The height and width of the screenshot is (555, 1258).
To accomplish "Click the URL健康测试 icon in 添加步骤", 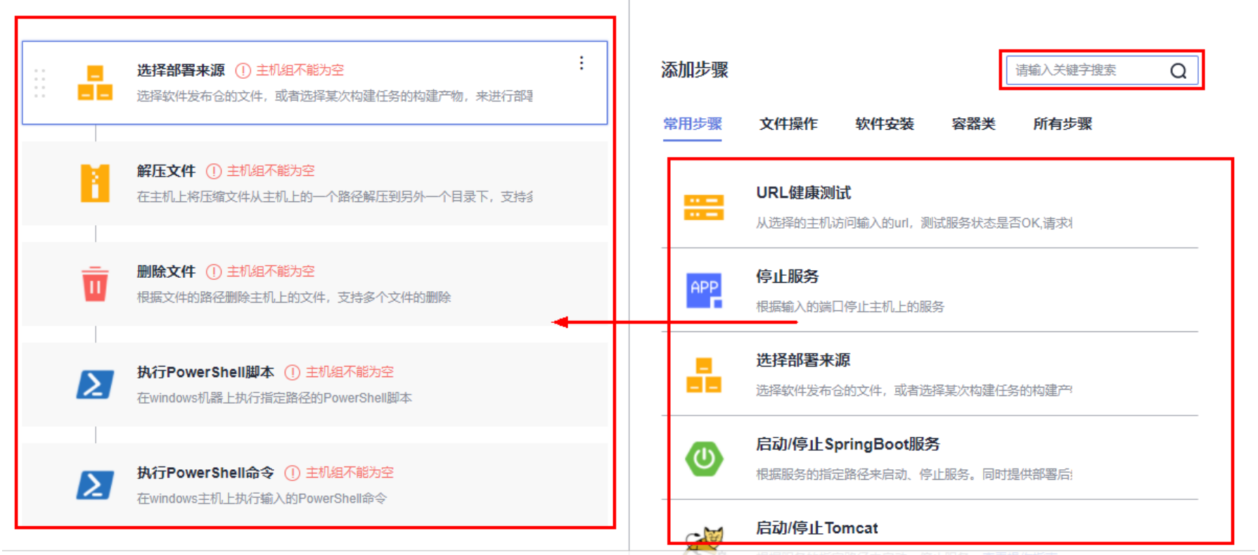I will 704,208.
